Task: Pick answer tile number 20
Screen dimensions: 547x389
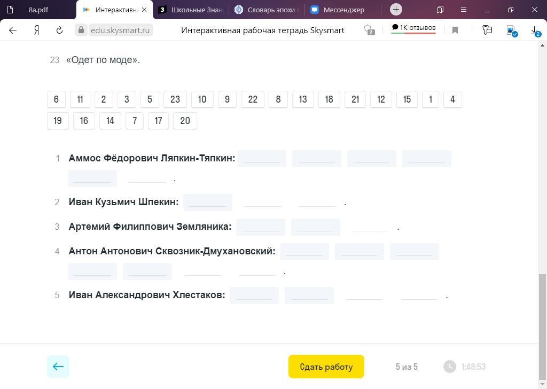Action: pyautogui.click(x=185, y=121)
